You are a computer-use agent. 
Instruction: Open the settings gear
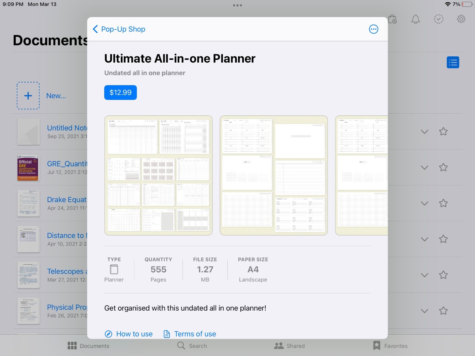(x=461, y=19)
